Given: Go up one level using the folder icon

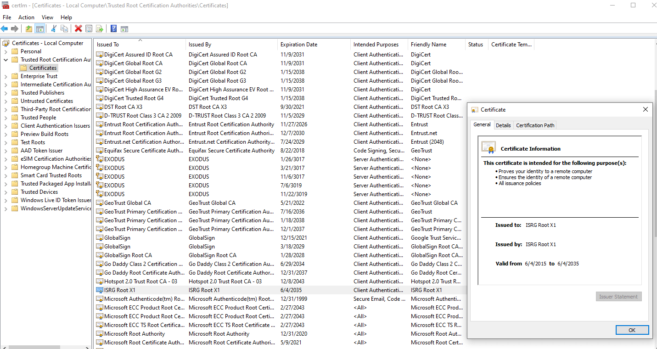Looking at the screenshot, I should click(x=29, y=28).
